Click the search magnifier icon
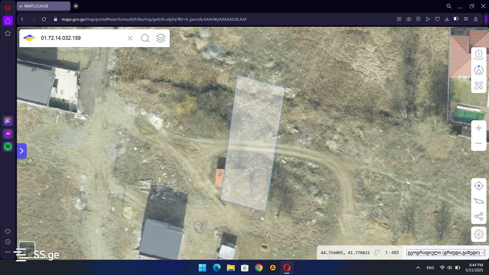 [145, 38]
